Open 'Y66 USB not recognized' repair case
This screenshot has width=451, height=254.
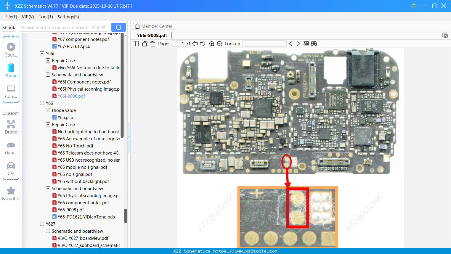[x=89, y=160]
